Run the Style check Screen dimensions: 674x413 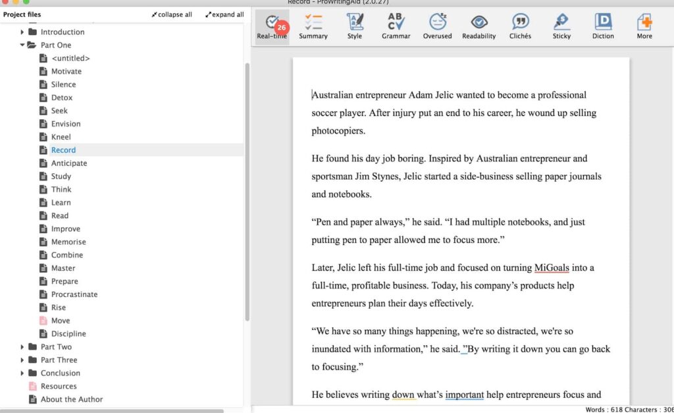pyautogui.click(x=355, y=27)
